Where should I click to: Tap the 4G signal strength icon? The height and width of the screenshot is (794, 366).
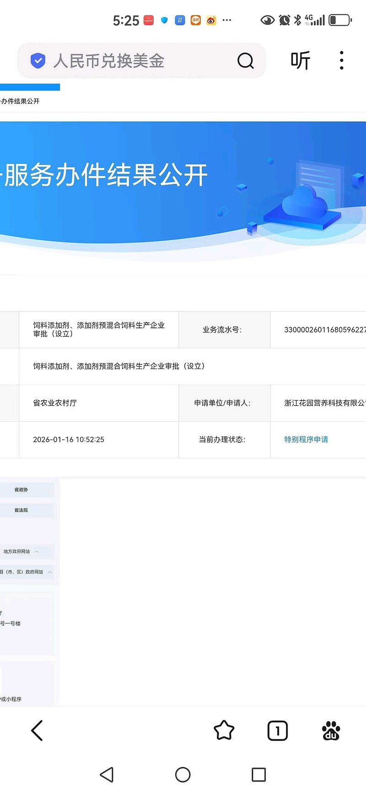pyautogui.click(x=315, y=20)
